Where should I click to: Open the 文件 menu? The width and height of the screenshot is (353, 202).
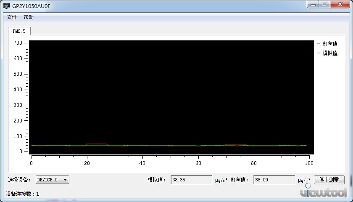pos(12,17)
